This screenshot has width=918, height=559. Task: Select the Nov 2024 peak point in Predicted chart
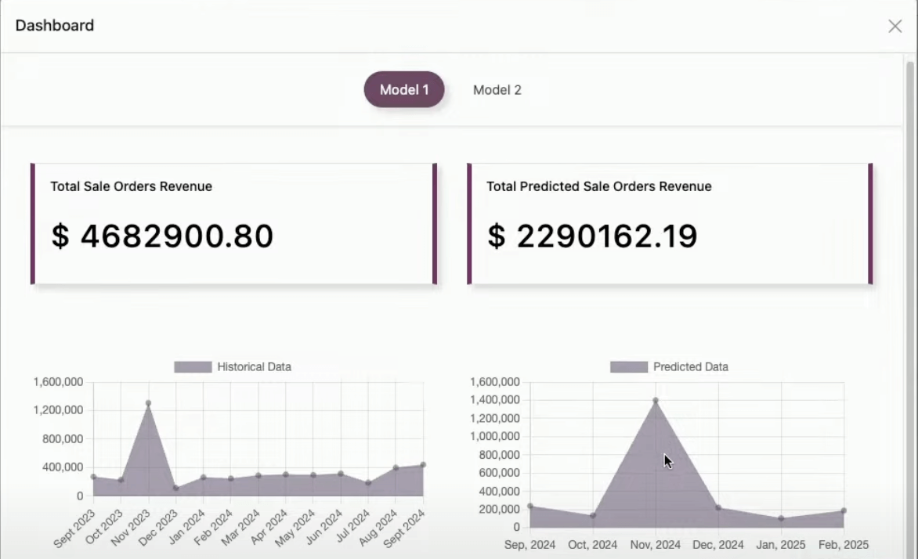coord(656,400)
